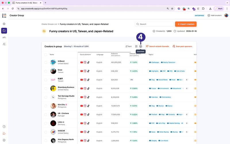The height and width of the screenshot is (144, 230).
Task: Bookmark the page with the star icon
Action: point(172,9)
